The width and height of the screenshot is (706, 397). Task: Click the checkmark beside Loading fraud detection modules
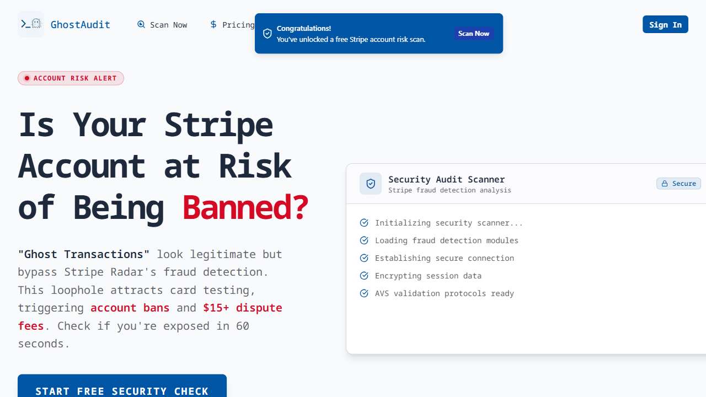[364, 240]
